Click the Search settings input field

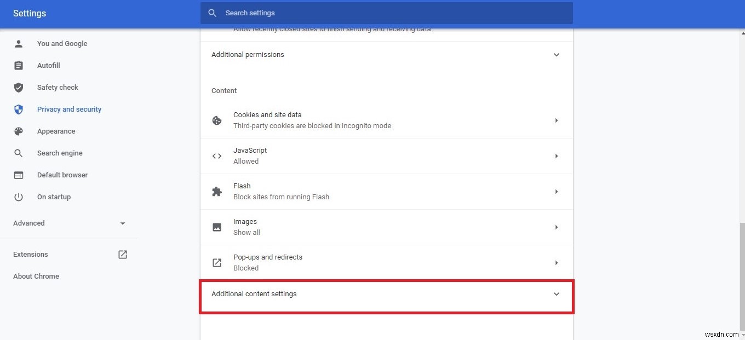point(387,13)
